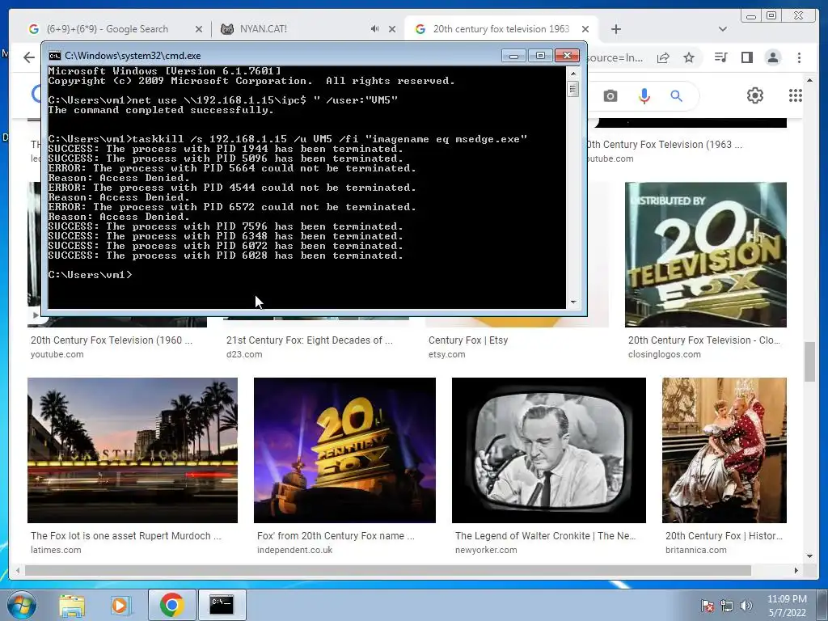Click the horizontal scrollbar right arrow
Viewport: 828px width, 621px height.
(796, 570)
